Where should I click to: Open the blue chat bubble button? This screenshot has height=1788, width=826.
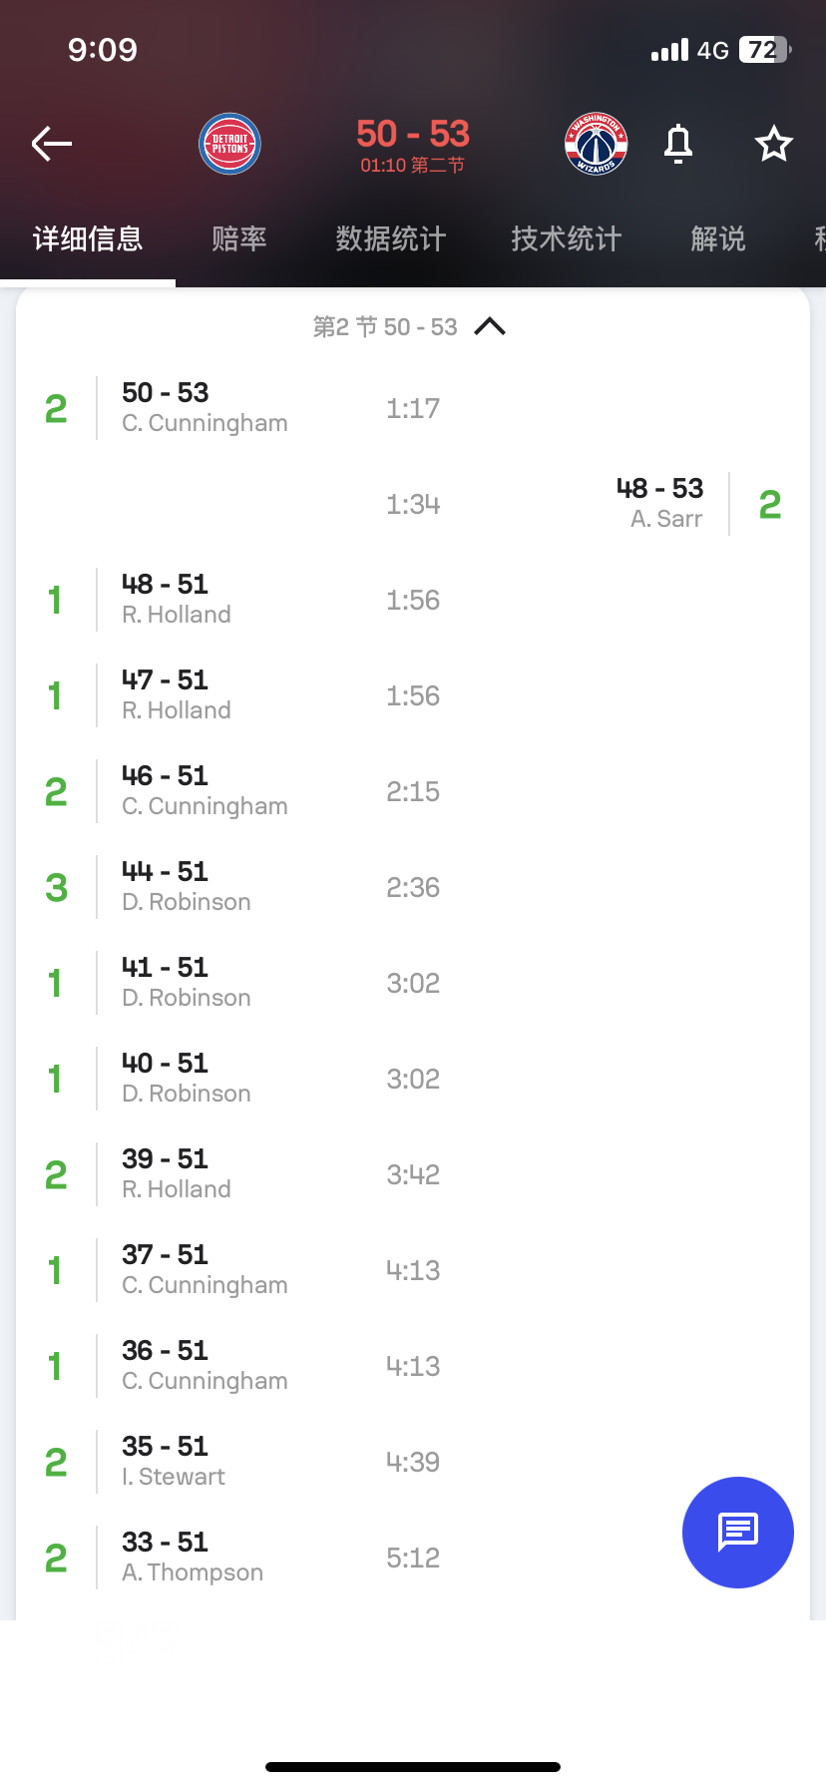(737, 1532)
